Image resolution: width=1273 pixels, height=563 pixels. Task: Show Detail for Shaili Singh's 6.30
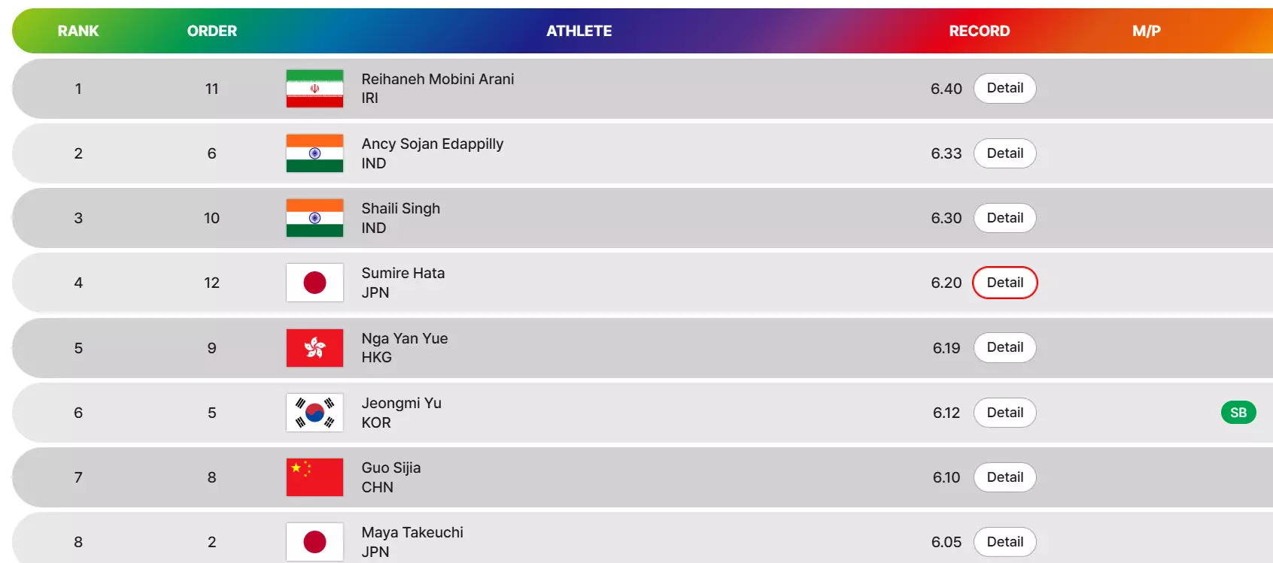tap(1004, 218)
